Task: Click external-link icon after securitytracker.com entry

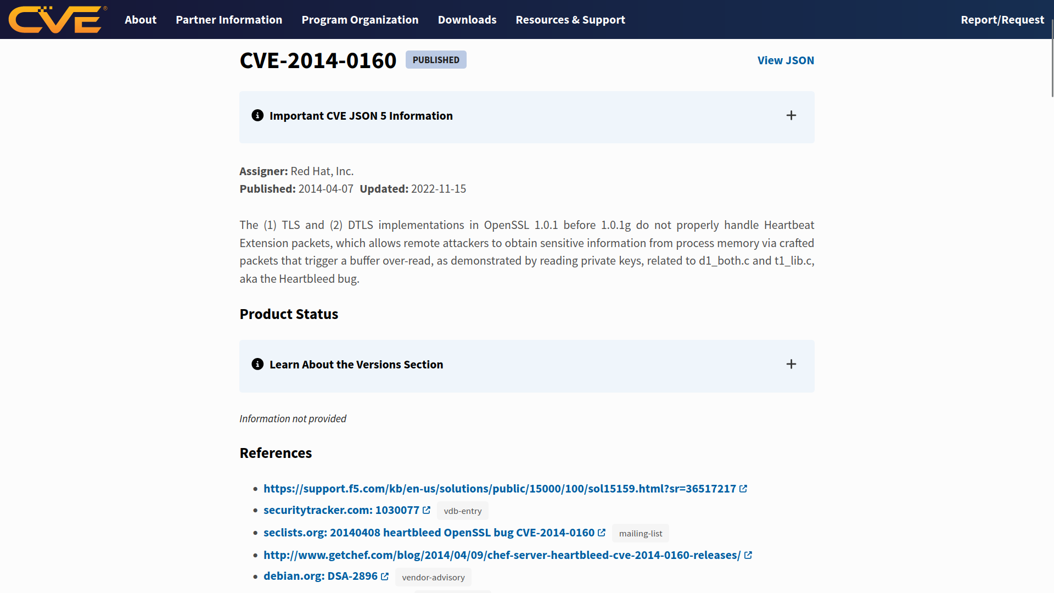Action: coord(427,510)
